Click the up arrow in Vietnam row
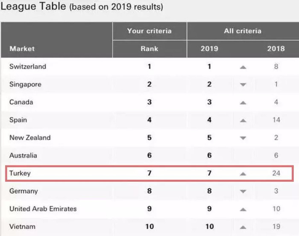Image resolution: width=299 pixels, height=236 pixels. pos(243,227)
